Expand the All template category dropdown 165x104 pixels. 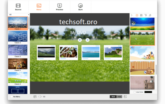point(19,15)
